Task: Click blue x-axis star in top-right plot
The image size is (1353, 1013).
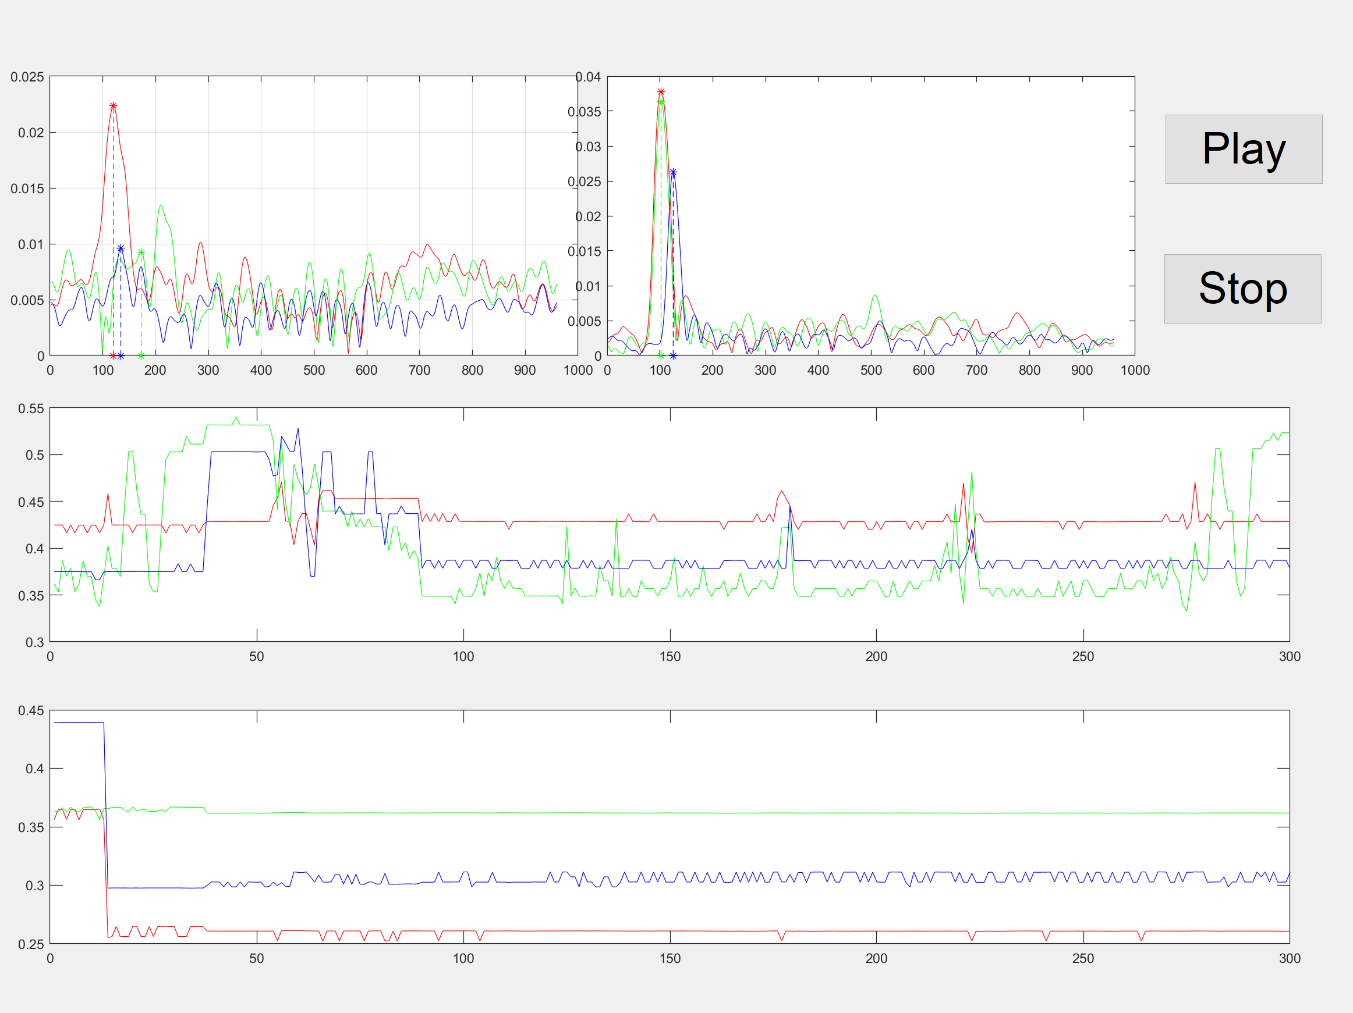Action: point(673,356)
